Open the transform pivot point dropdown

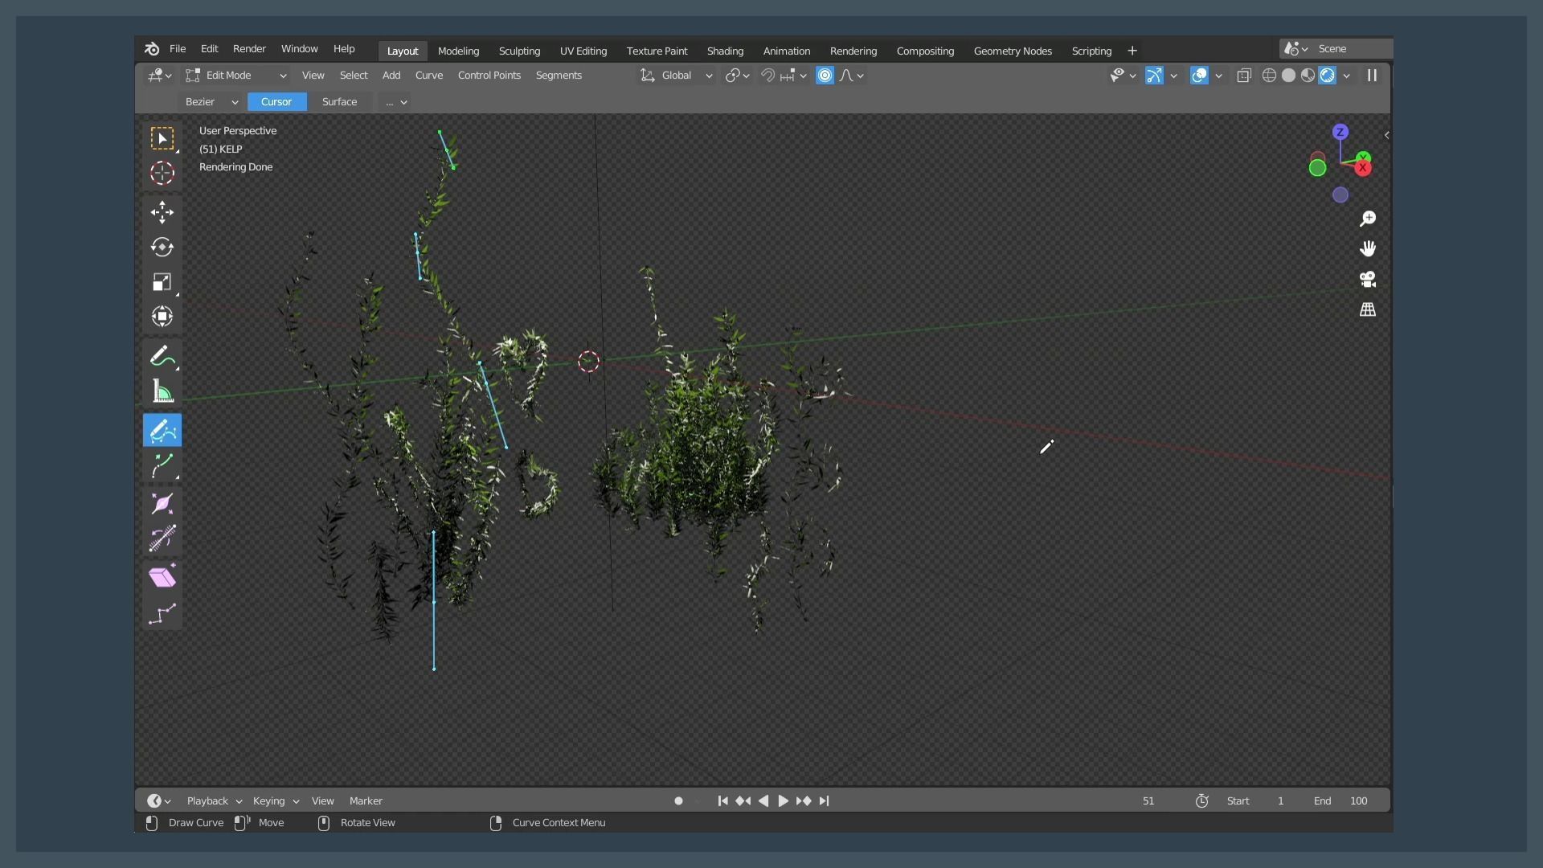click(x=735, y=75)
